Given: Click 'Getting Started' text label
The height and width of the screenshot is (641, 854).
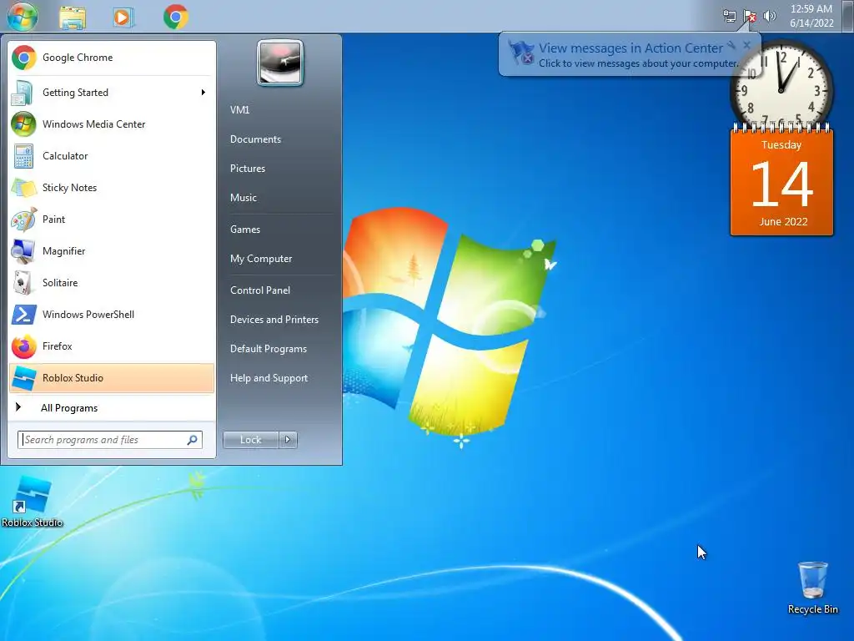Looking at the screenshot, I should 75,93.
